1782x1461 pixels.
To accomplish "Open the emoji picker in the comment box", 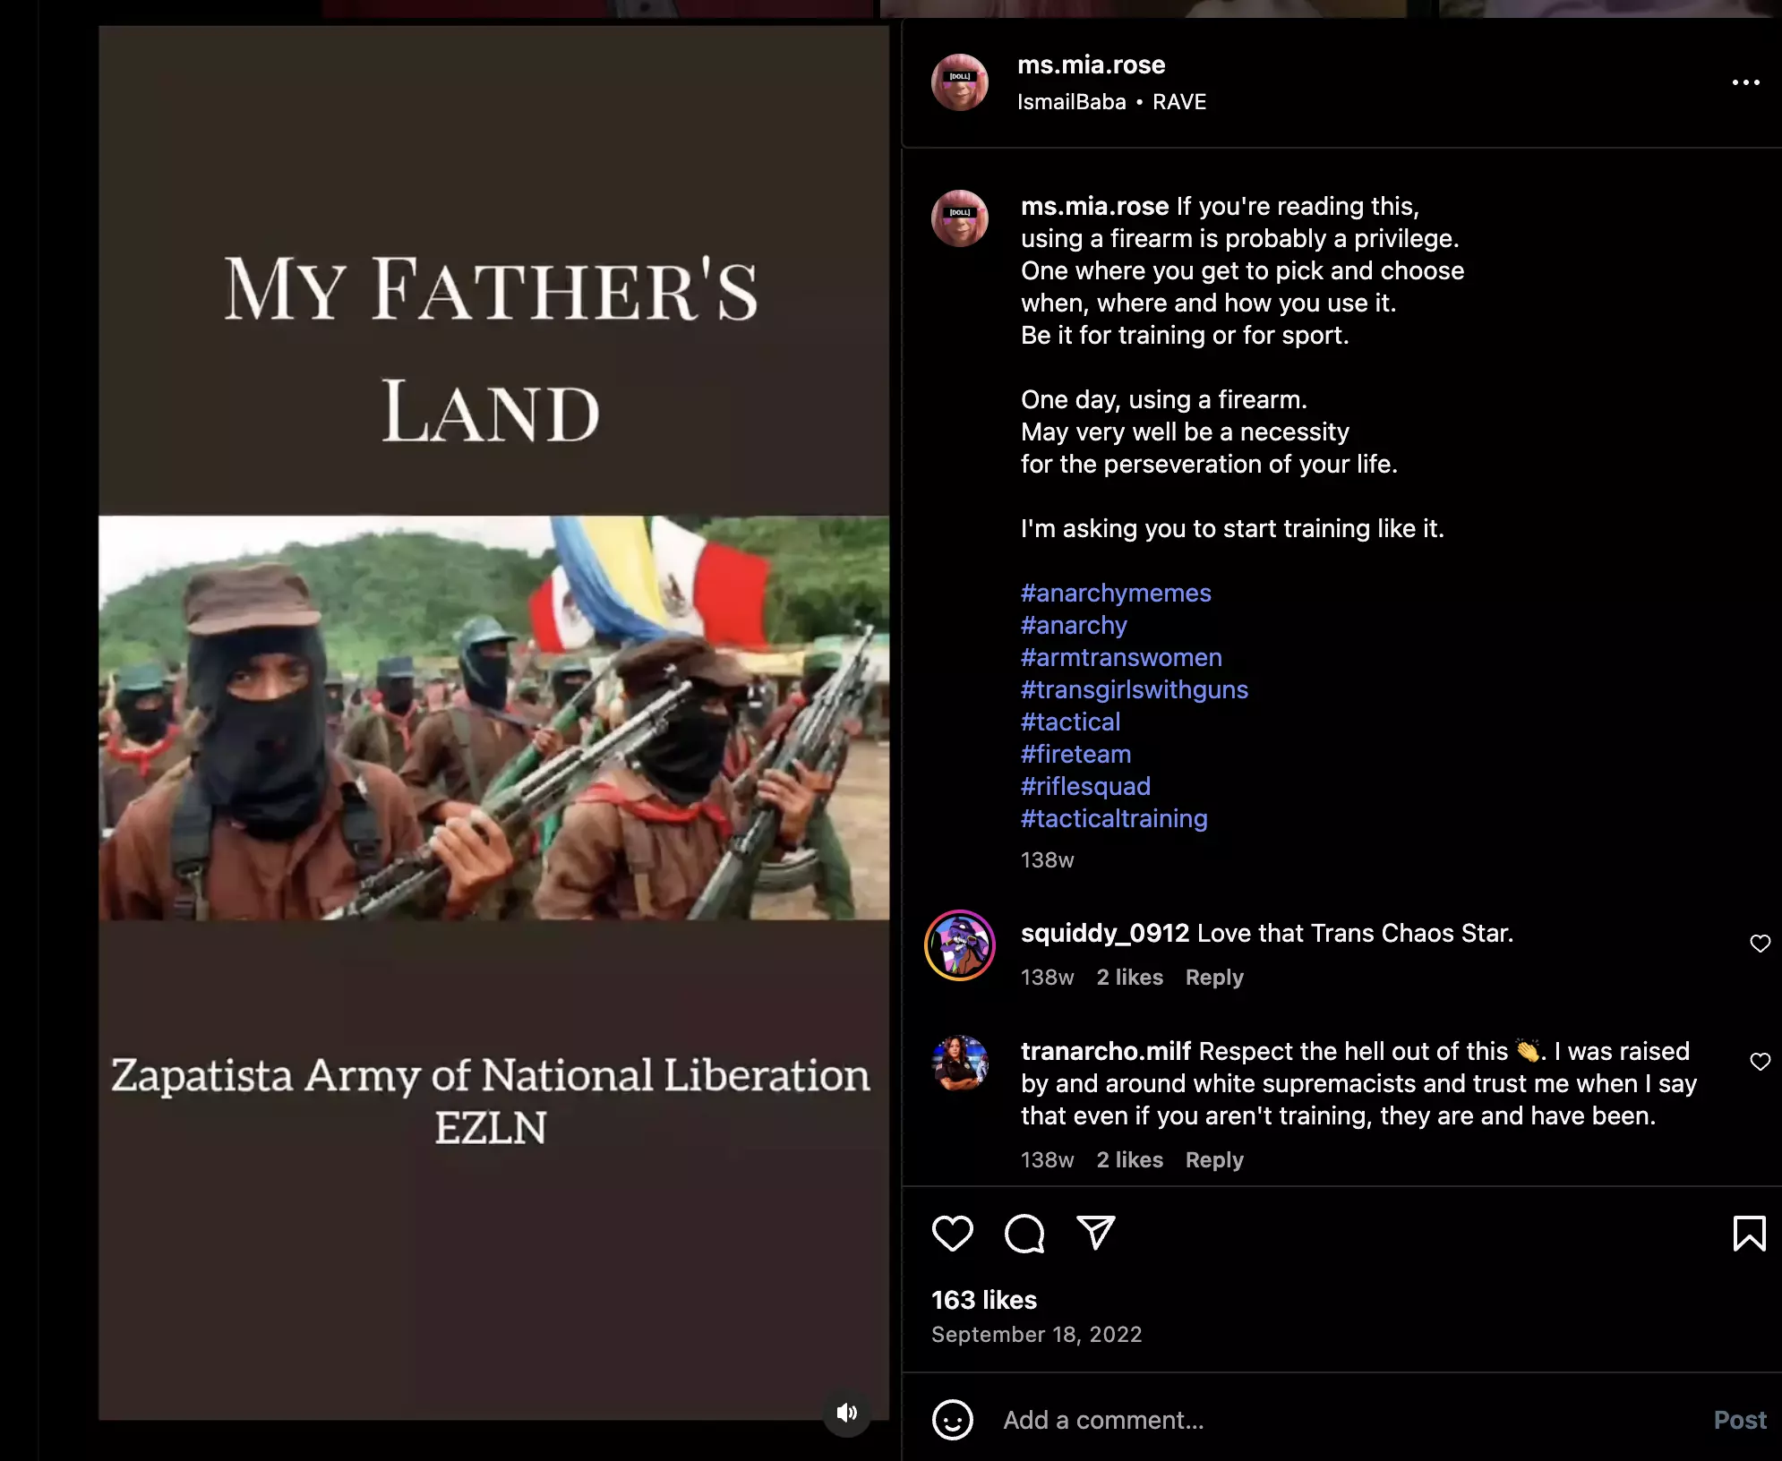I will coord(952,1420).
